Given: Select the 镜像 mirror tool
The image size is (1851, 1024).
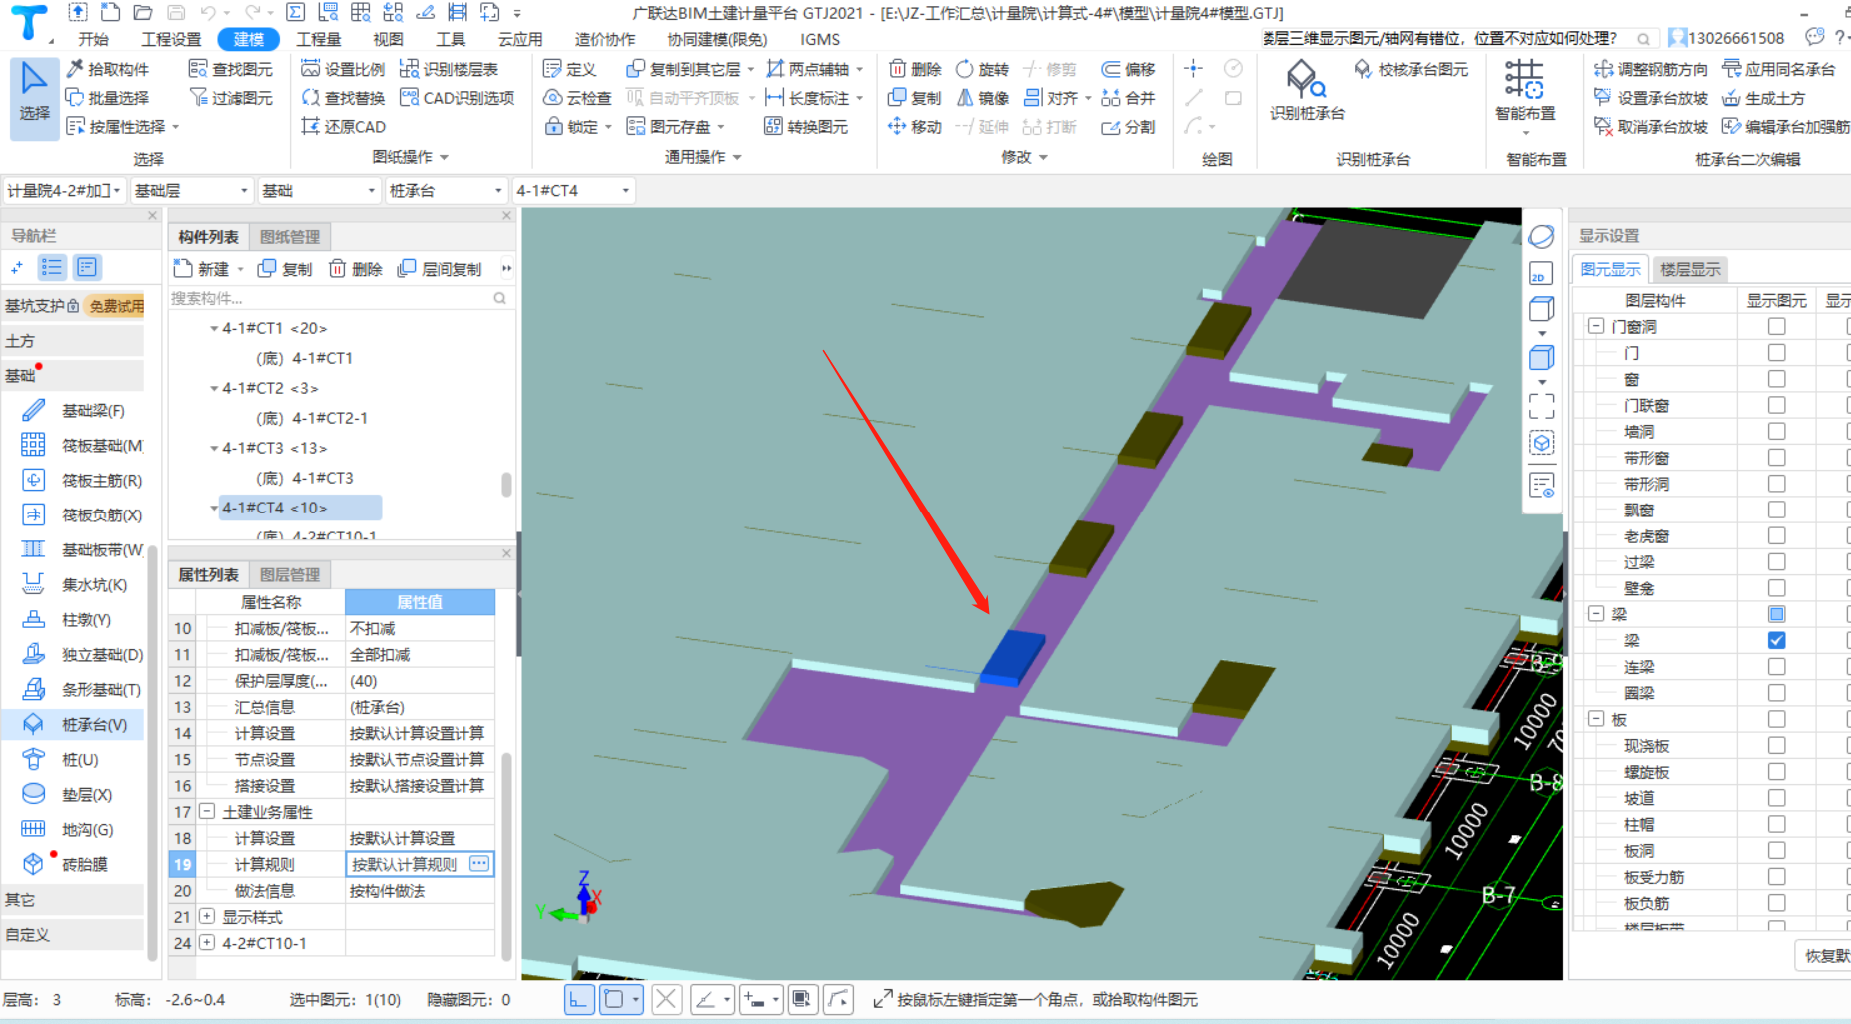Looking at the screenshot, I should coord(982,98).
